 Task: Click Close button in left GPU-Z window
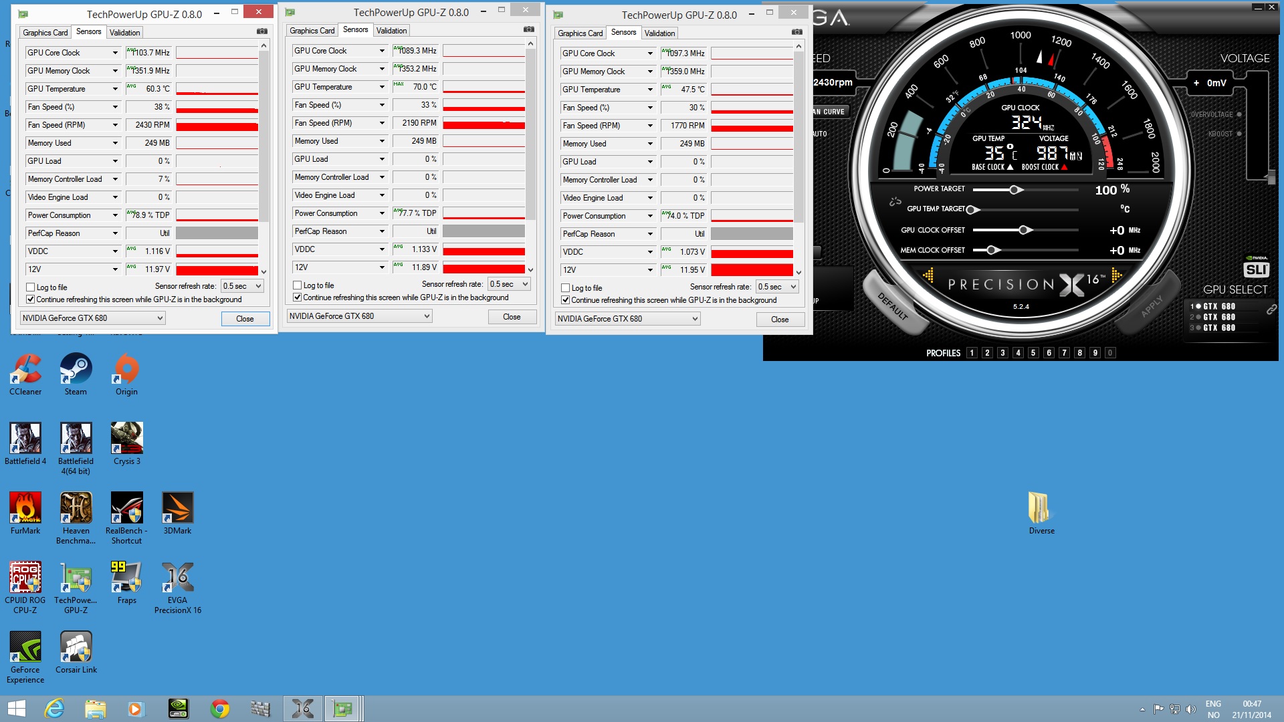[245, 319]
